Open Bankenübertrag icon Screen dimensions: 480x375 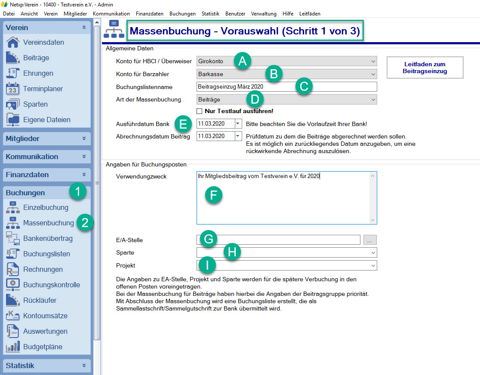point(12,239)
